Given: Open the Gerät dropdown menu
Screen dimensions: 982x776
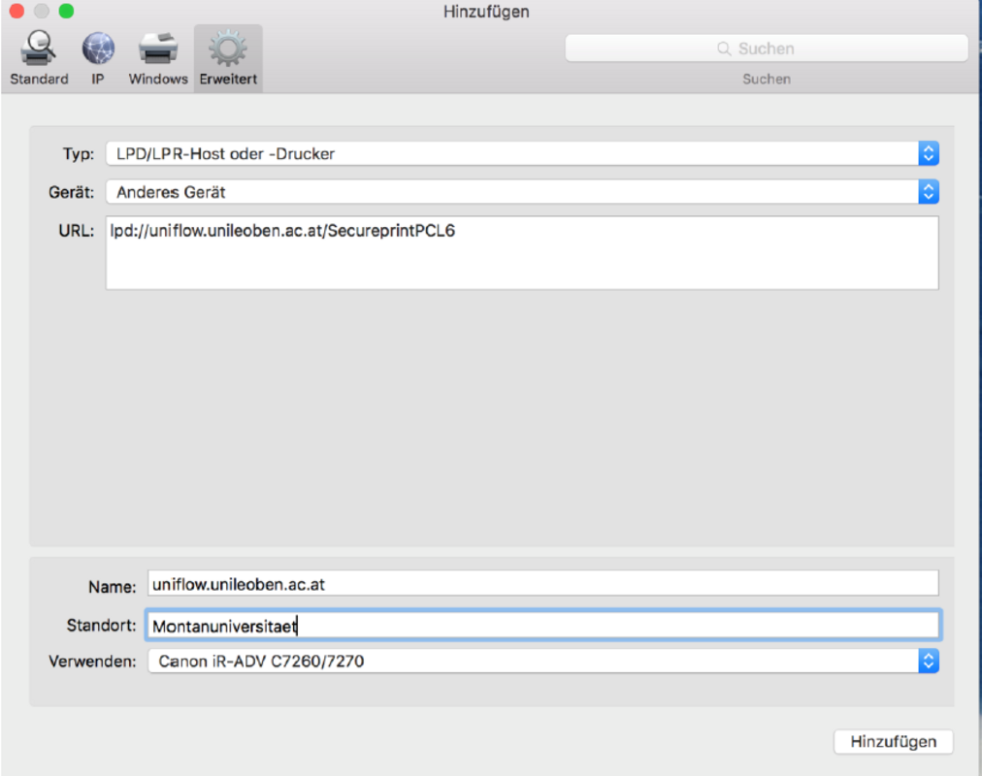Looking at the screenshot, I should (x=929, y=192).
